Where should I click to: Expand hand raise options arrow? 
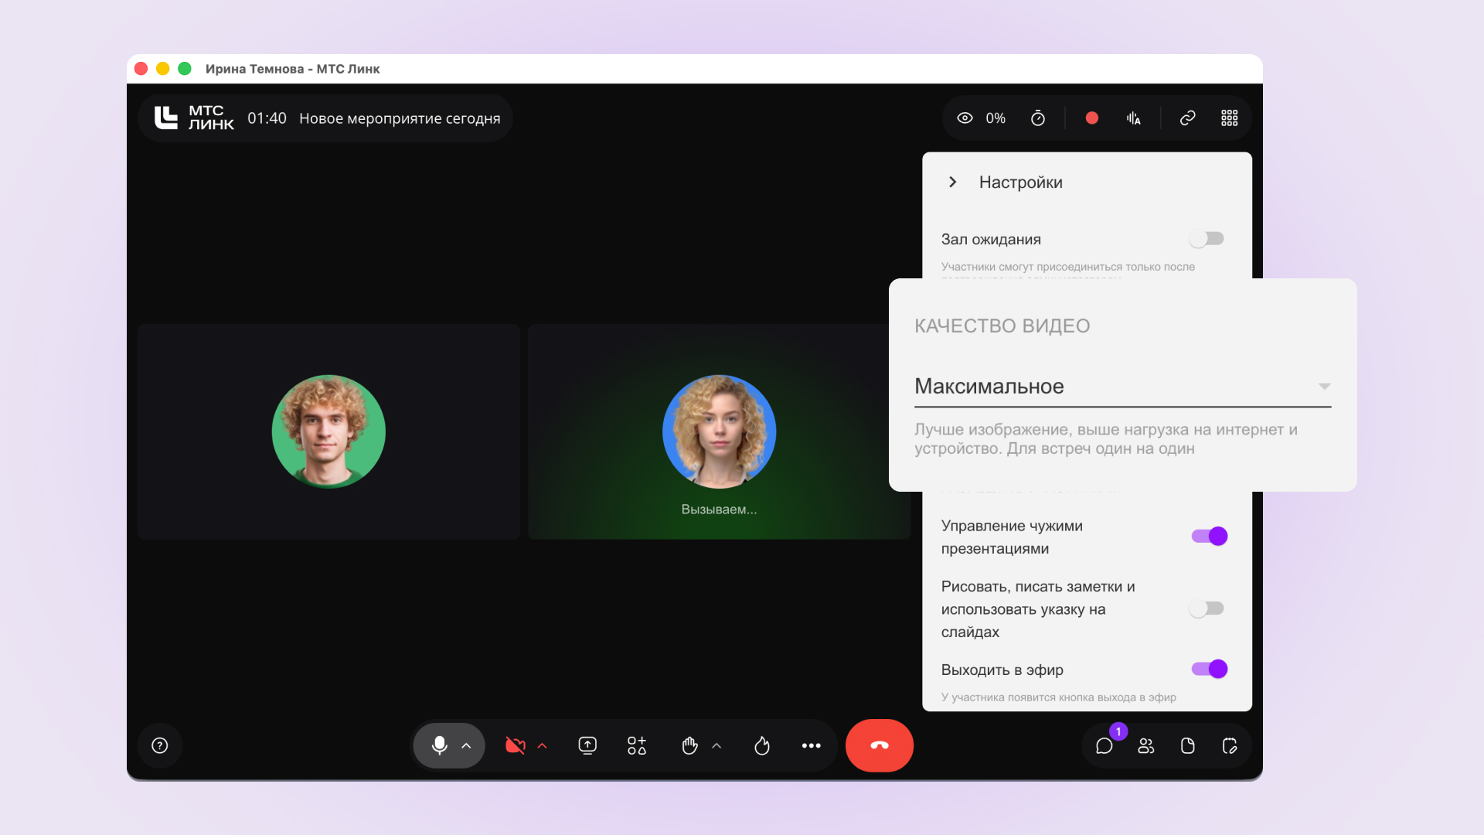pos(716,746)
